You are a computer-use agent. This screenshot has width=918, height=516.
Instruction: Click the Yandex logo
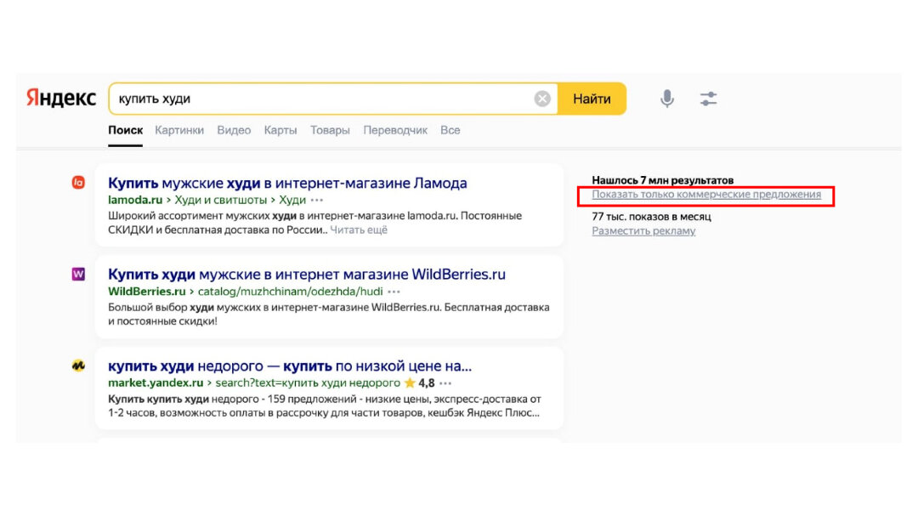click(x=61, y=99)
